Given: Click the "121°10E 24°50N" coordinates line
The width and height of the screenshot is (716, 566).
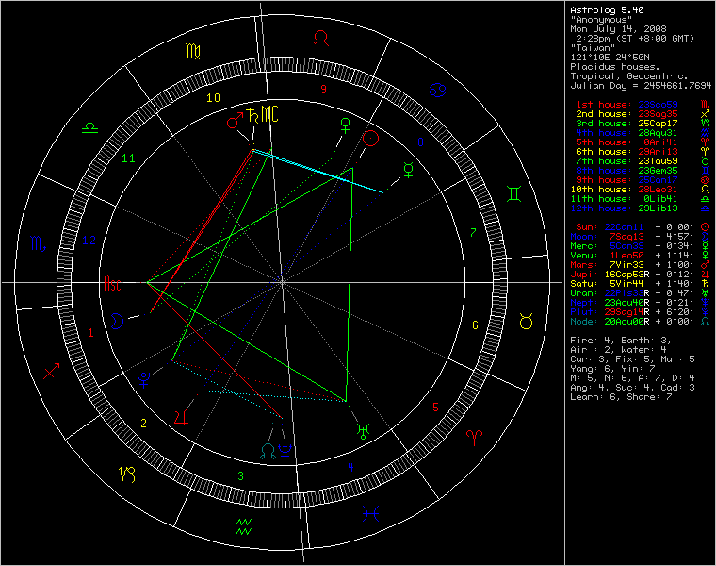Looking at the screenshot, I should pyautogui.click(x=610, y=58).
